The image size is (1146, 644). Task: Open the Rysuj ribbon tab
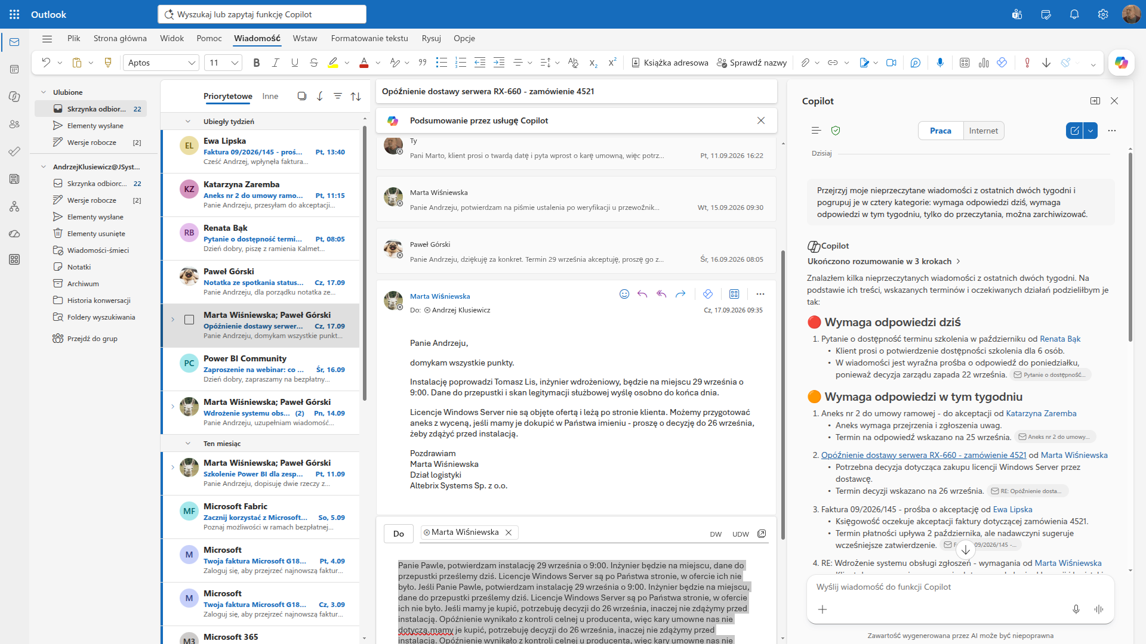click(x=431, y=38)
